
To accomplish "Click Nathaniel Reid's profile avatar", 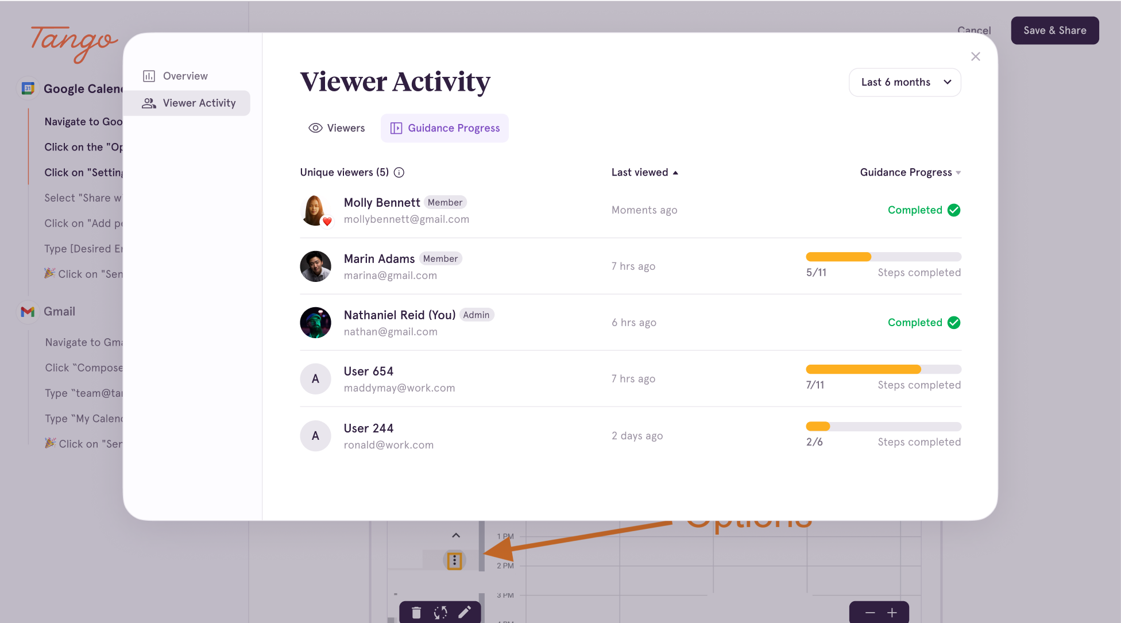I will [x=315, y=323].
